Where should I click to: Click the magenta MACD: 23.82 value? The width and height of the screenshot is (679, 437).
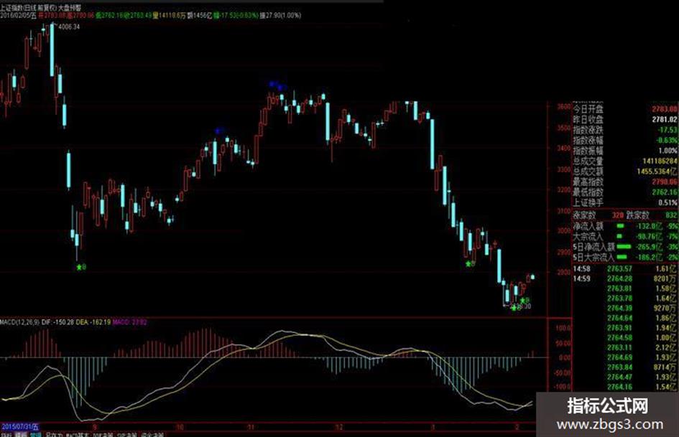tap(130, 322)
